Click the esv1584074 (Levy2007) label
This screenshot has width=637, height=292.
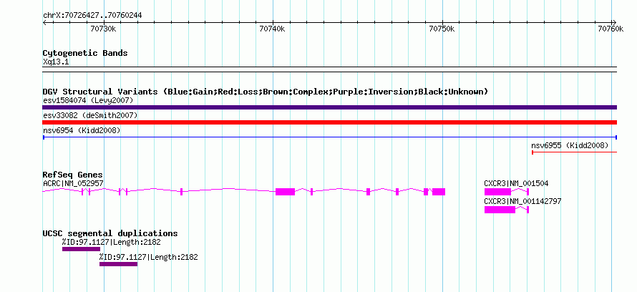click(x=88, y=100)
